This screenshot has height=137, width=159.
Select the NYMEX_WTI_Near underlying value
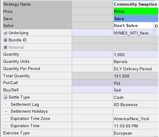tap(133, 33)
